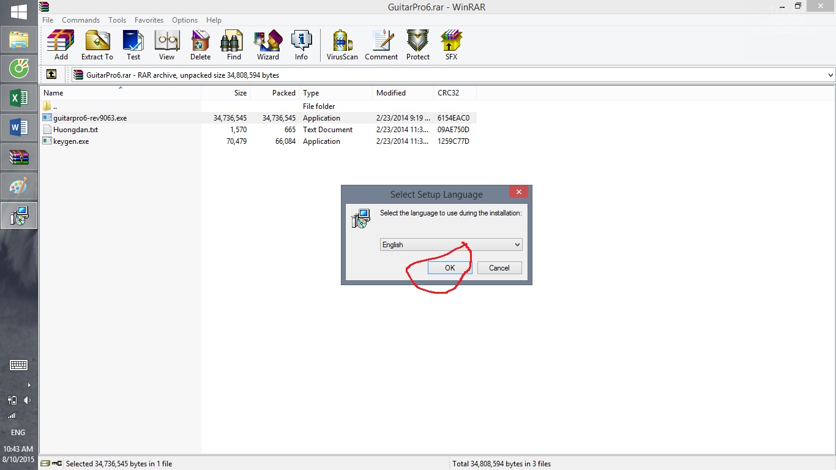The height and width of the screenshot is (470, 836).
Task: Click the Find binoculars icon
Action: [x=234, y=45]
